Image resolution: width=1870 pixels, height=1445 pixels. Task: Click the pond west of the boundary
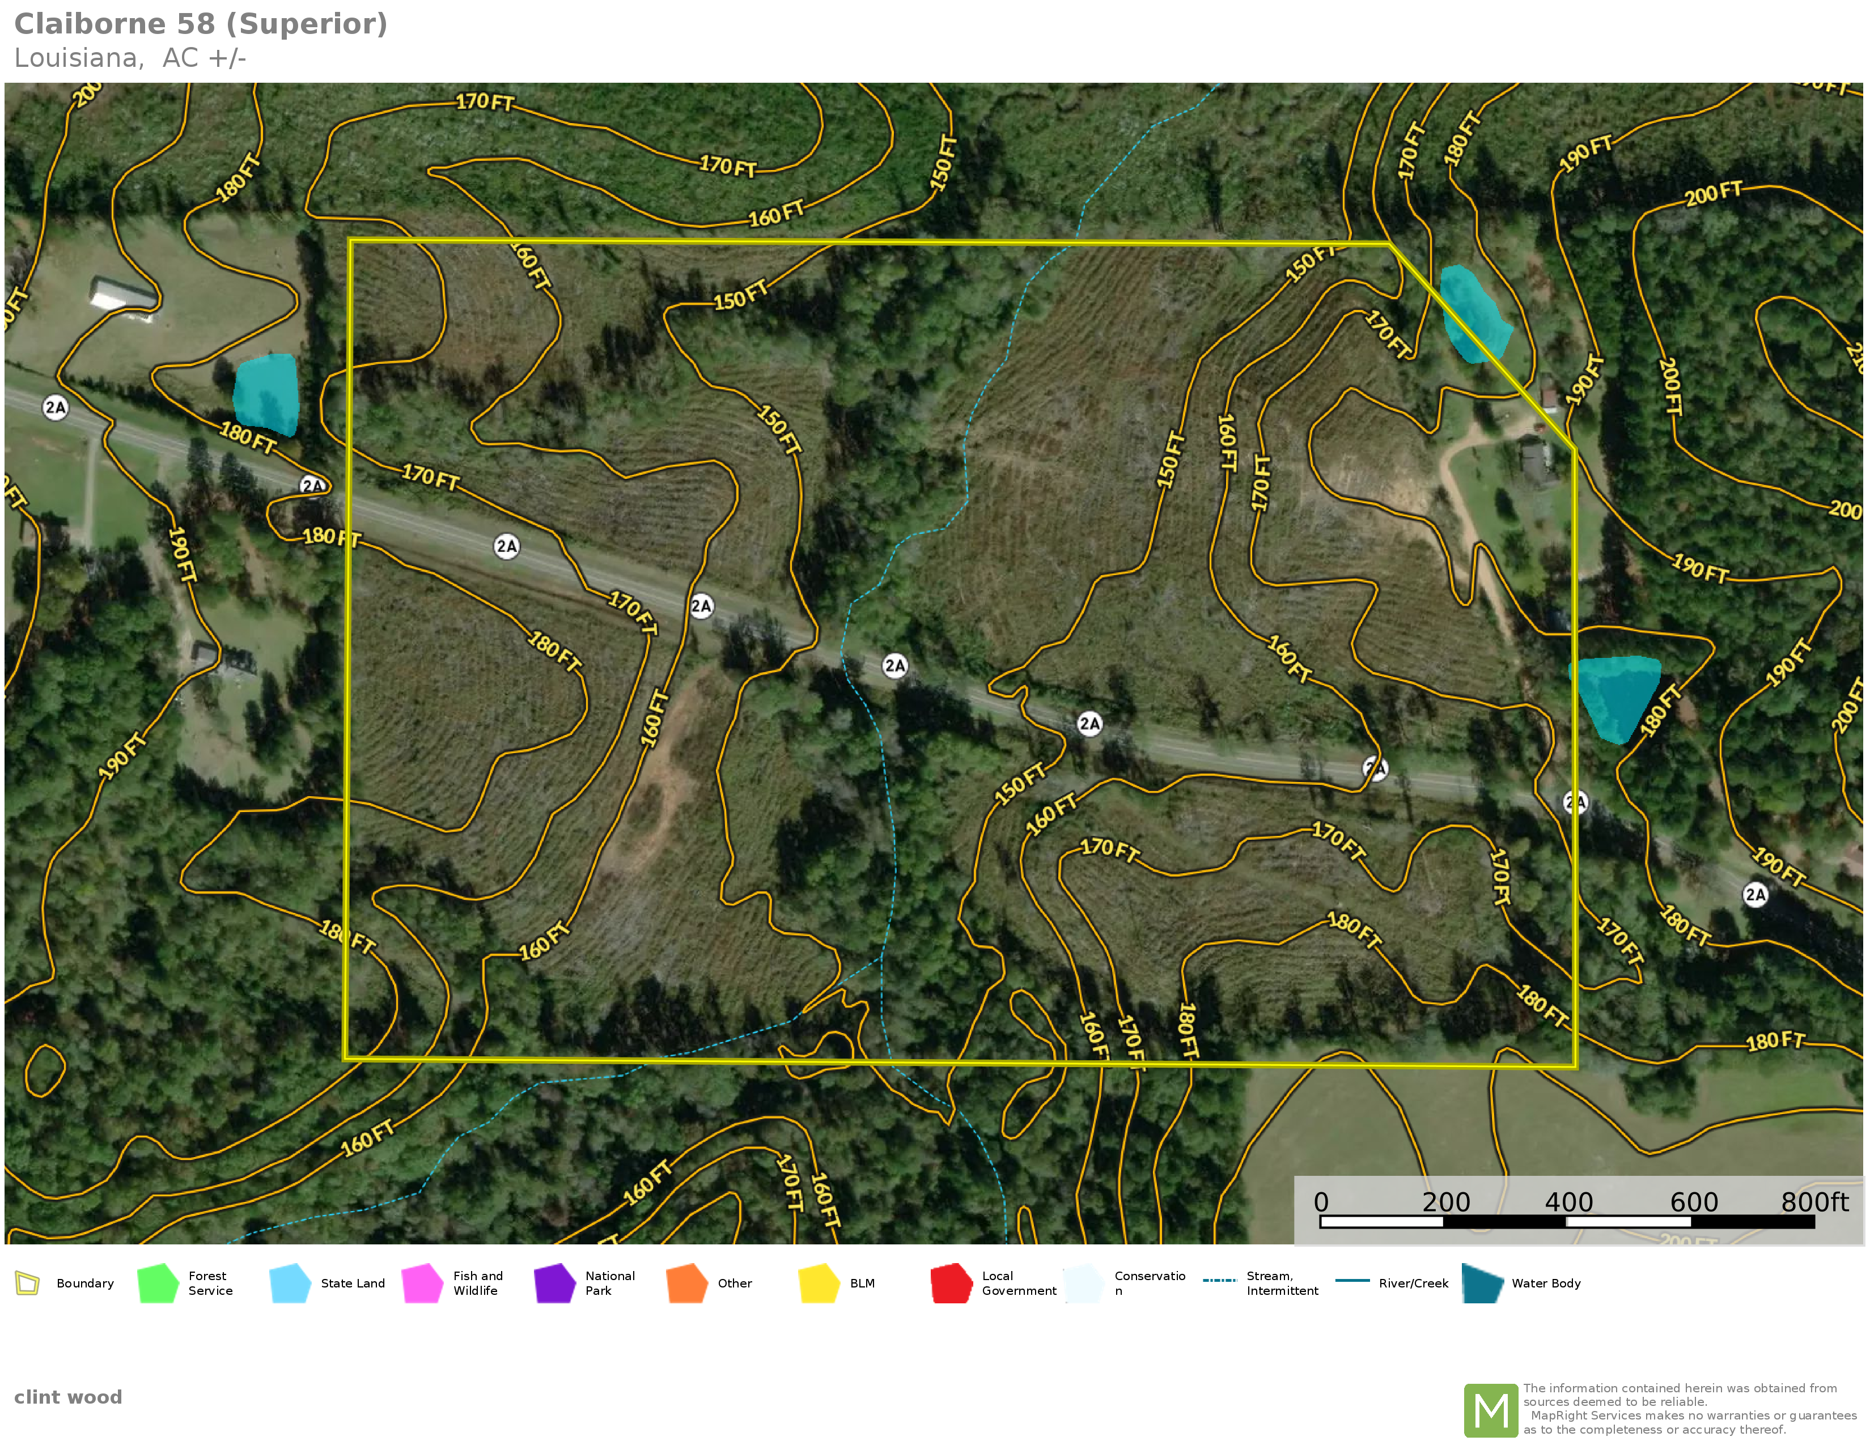266,394
